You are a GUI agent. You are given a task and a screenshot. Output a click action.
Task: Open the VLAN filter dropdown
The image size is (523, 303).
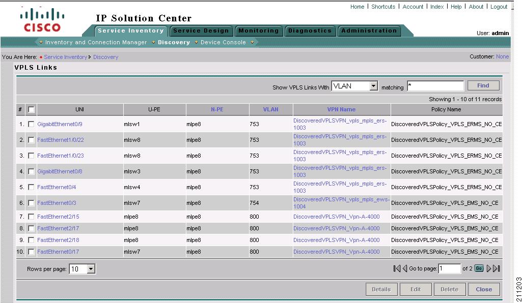pos(354,86)
